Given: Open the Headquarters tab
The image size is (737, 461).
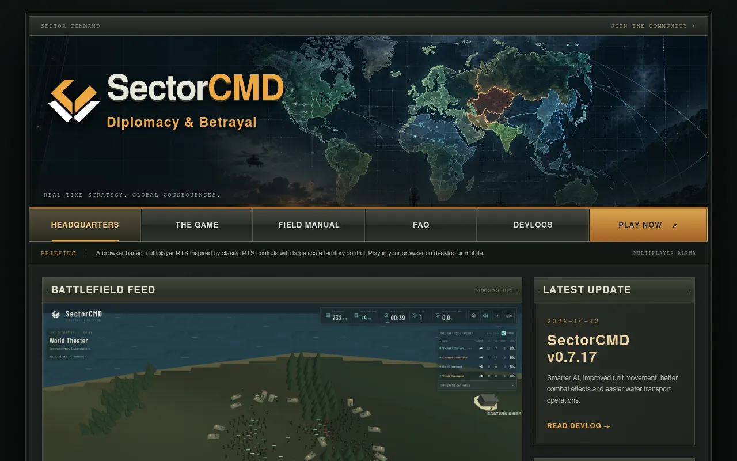Looking at the screenshot, I should (85, 225).
